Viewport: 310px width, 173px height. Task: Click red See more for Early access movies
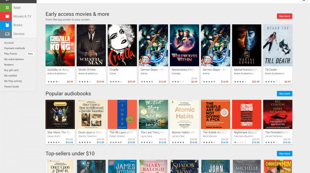284,16
